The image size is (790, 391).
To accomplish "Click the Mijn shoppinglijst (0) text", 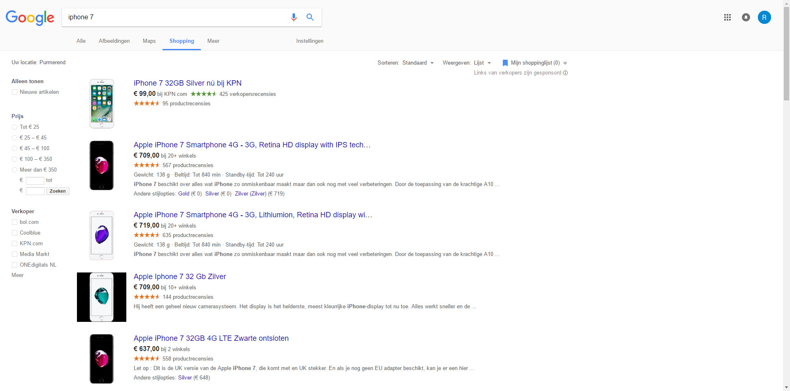I will (x=535, y=63).
